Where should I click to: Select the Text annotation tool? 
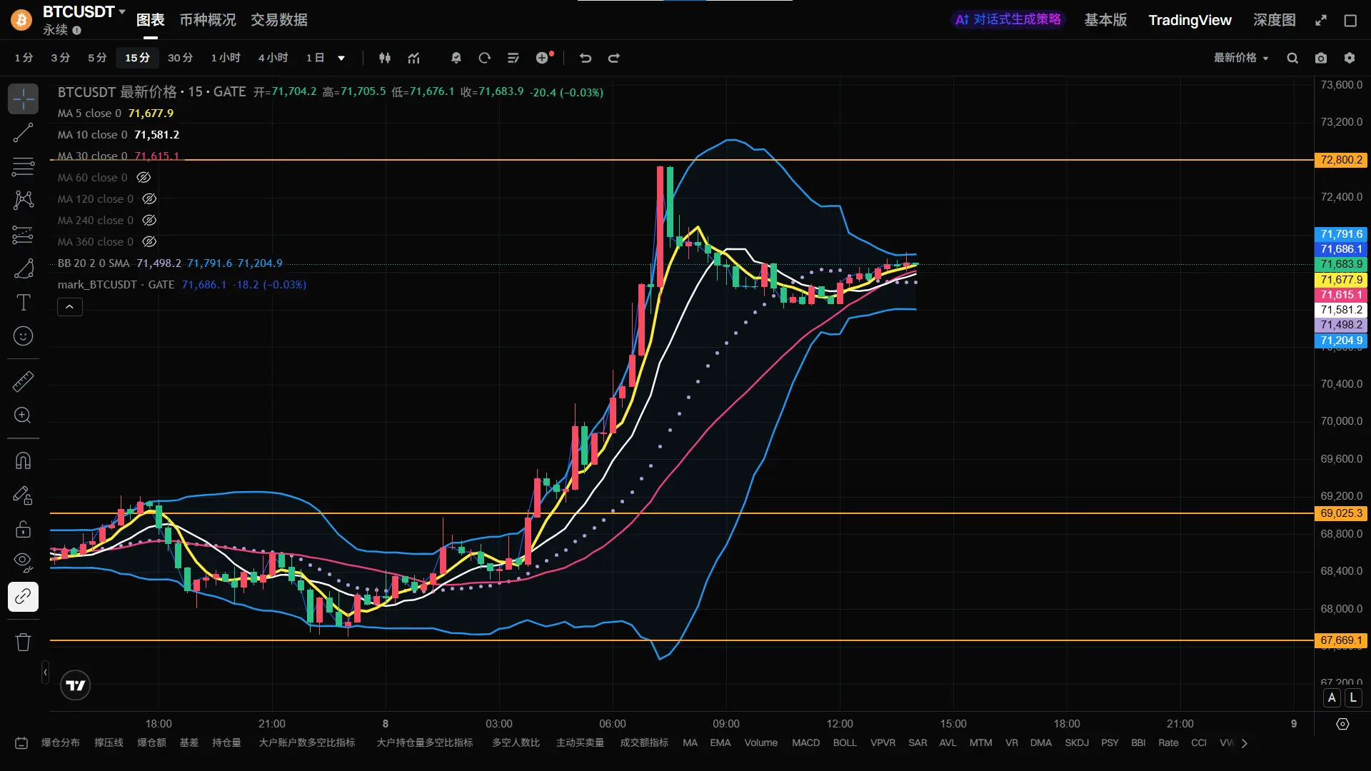click(23, 303)
